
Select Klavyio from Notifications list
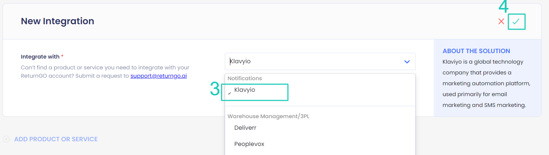tap(244, 90)
